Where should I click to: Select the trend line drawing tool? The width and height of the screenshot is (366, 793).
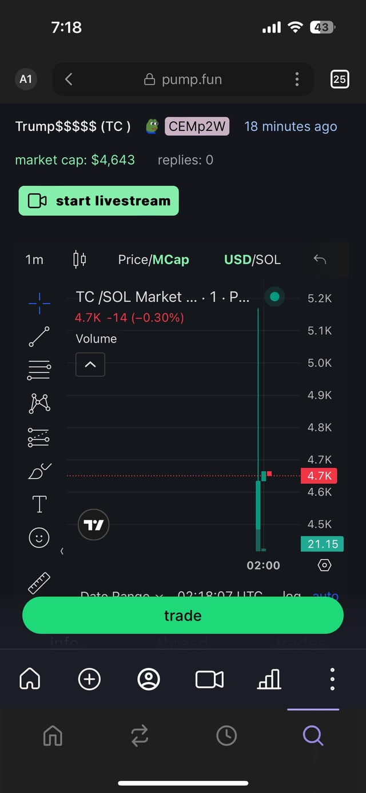[39, 337]
